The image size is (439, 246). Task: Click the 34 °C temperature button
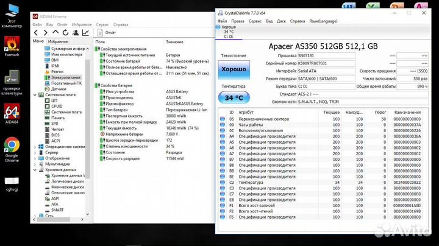pyautogui.click(x=234, y=97)
